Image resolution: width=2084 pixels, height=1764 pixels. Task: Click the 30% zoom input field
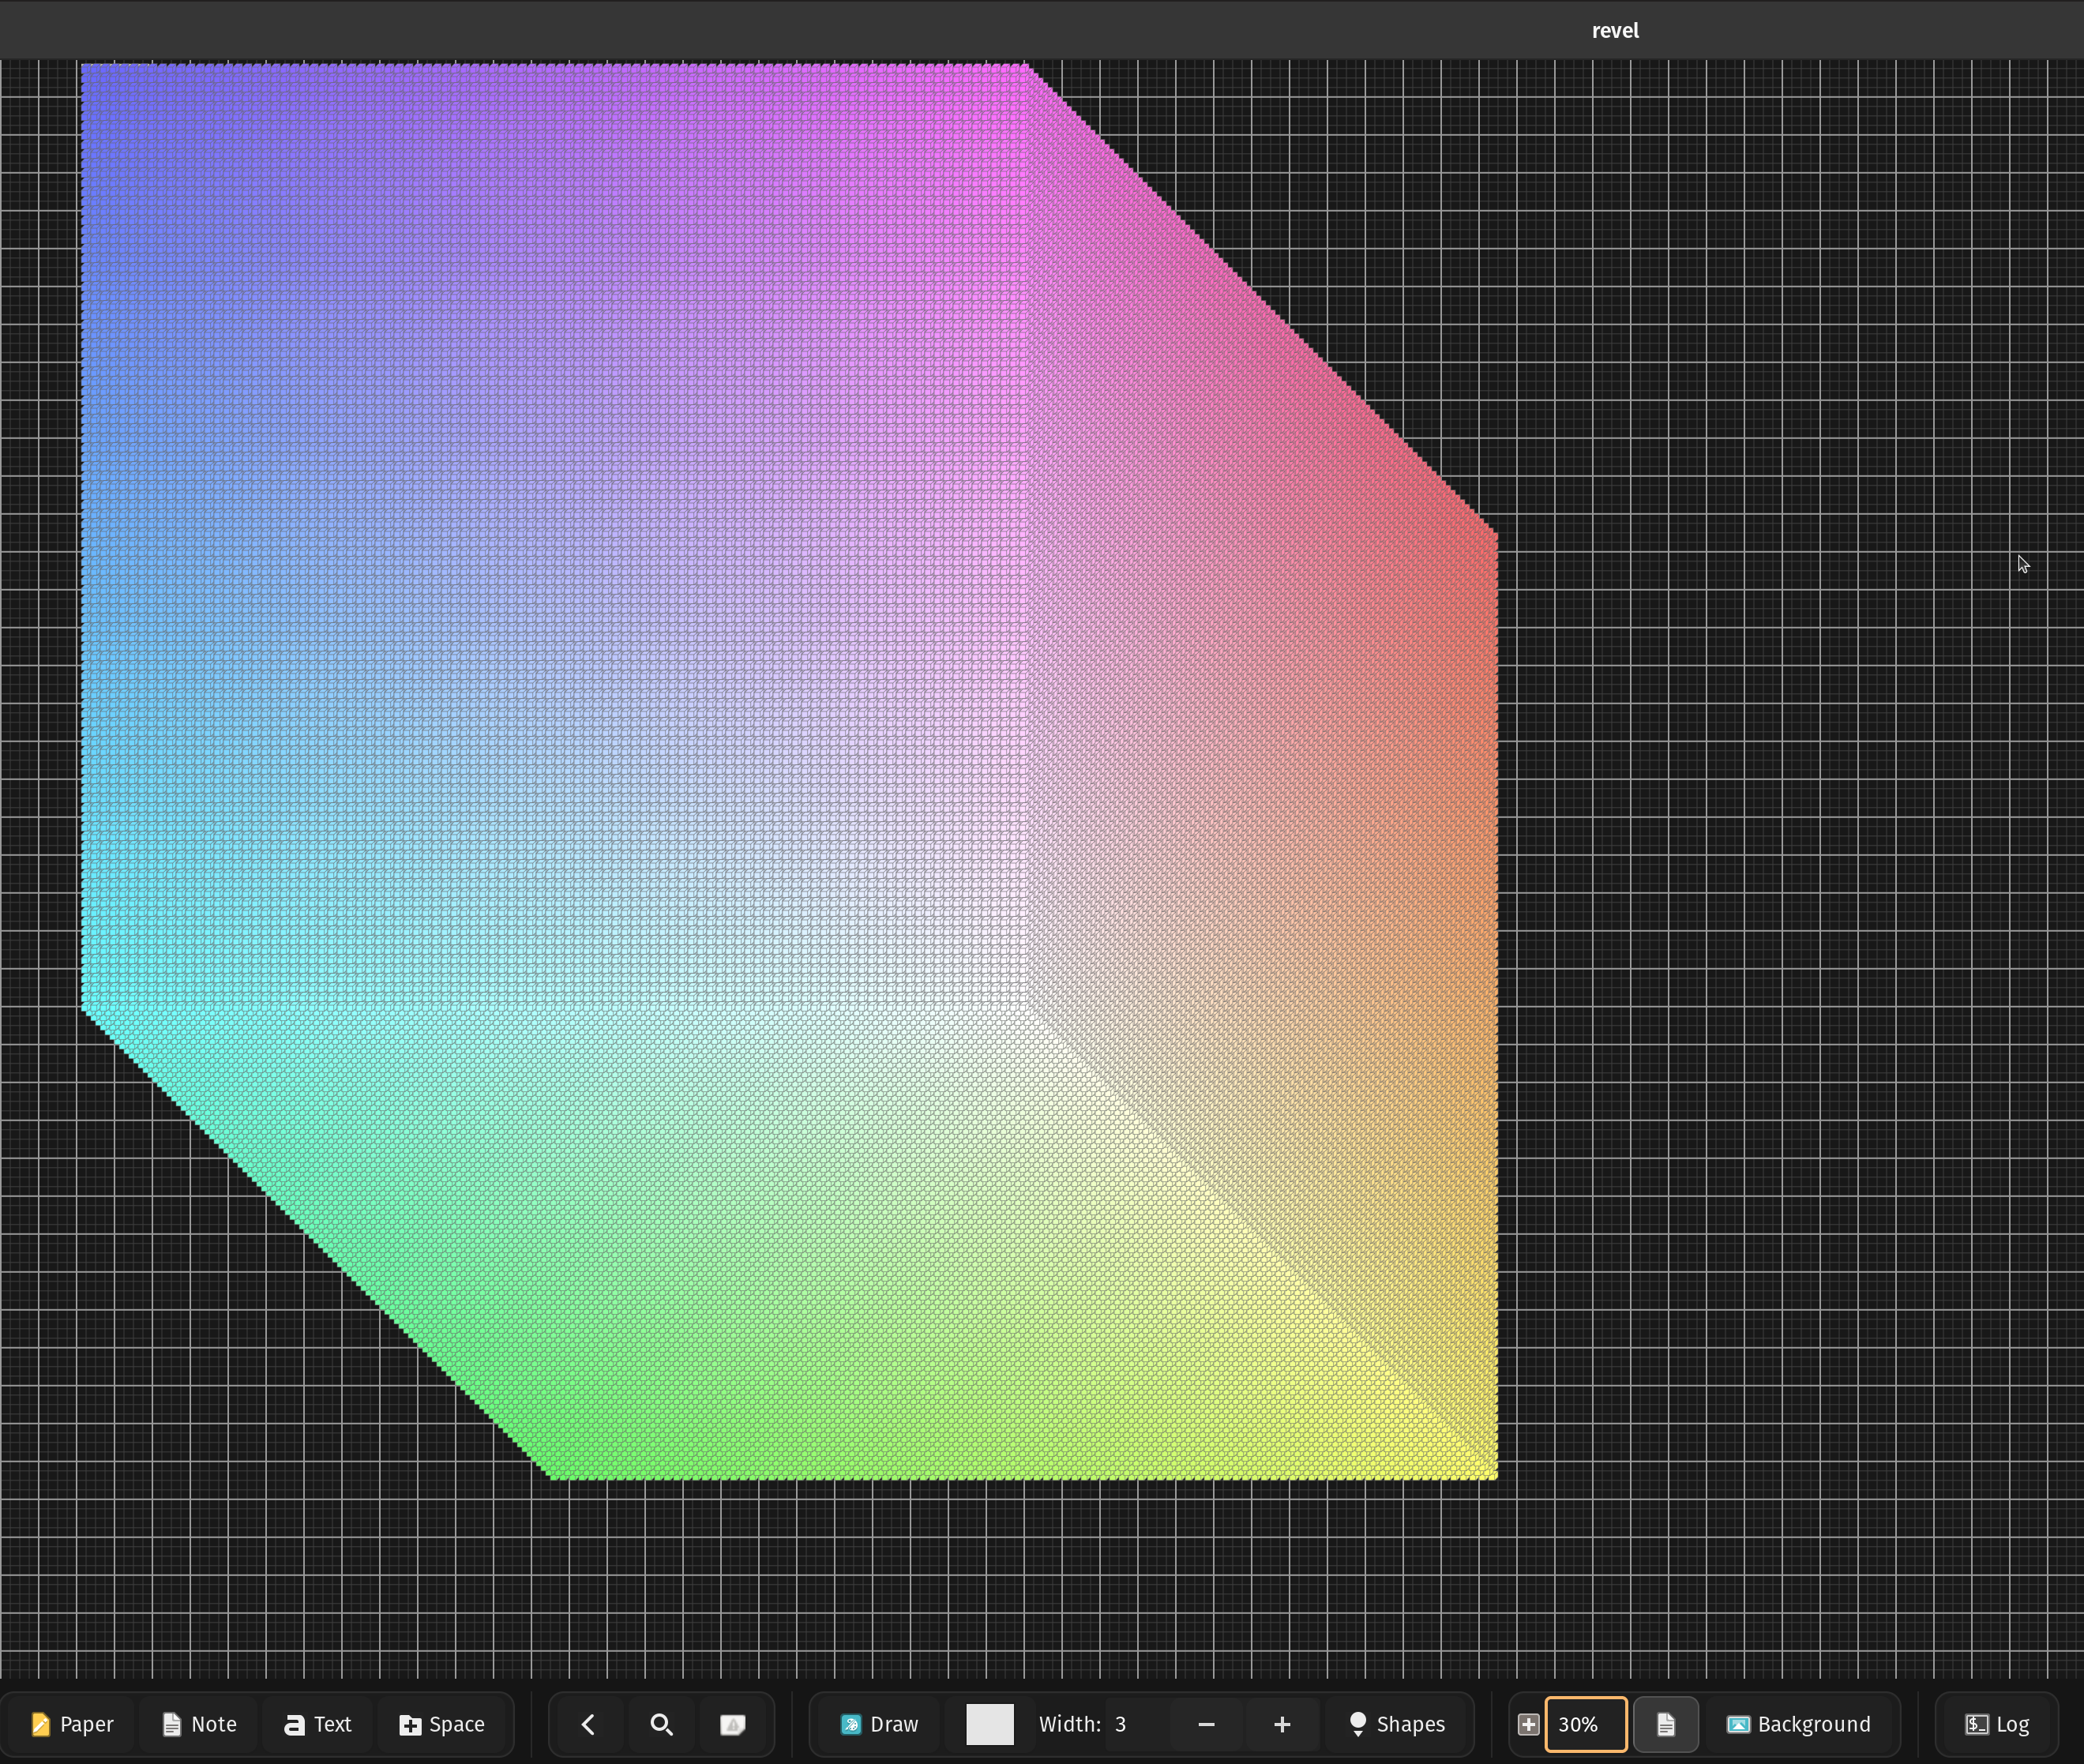coord(1586,1724)
